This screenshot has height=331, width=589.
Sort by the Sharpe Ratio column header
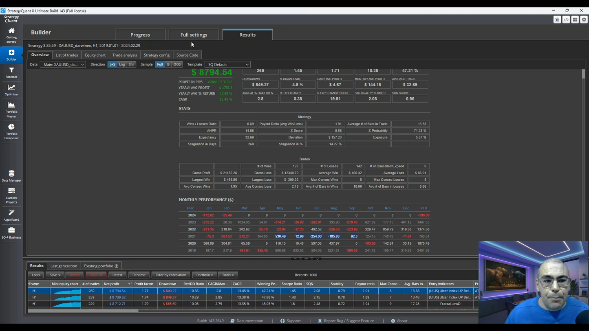[292, 284]
